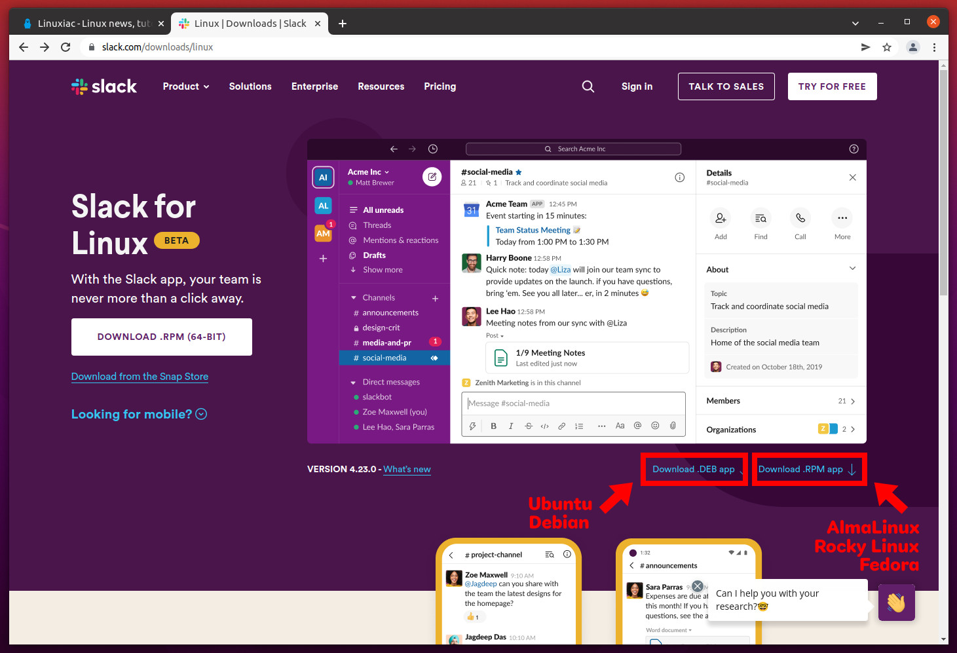Click the add workspace plus icon in the sidebar
957x653 pixels.
click(323, 259)
